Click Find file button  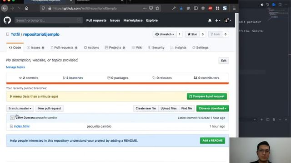coord(186,108)
